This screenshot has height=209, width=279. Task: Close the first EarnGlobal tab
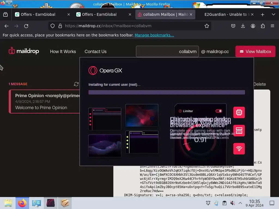click(x=69, y=14)
